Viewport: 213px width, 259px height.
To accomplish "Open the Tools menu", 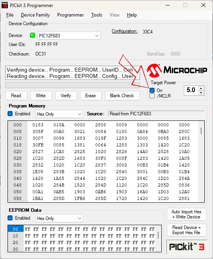I will [x=97, y=15].
